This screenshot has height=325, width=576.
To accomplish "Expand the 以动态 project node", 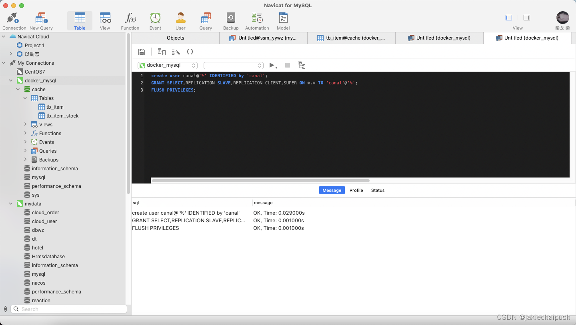I will tap(11, 54).
